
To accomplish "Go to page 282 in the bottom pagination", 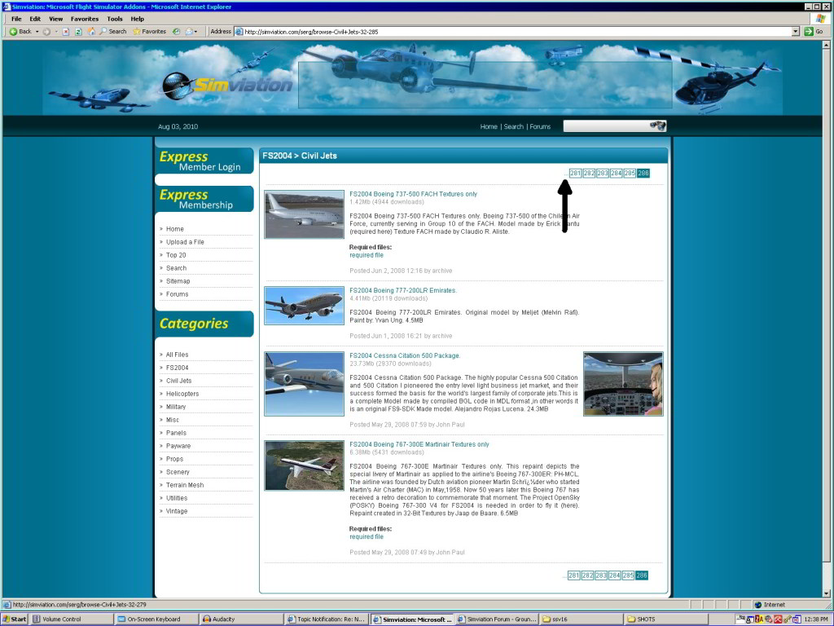I will 588,575.
